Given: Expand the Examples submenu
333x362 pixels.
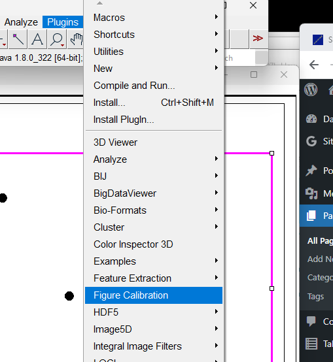Looking at the screenshot, I should point(154,261).
